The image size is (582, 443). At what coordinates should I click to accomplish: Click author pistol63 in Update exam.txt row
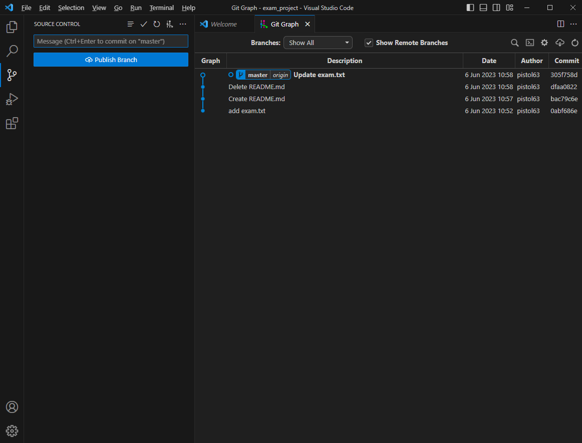pyautogui.click(x=528, y=75)
